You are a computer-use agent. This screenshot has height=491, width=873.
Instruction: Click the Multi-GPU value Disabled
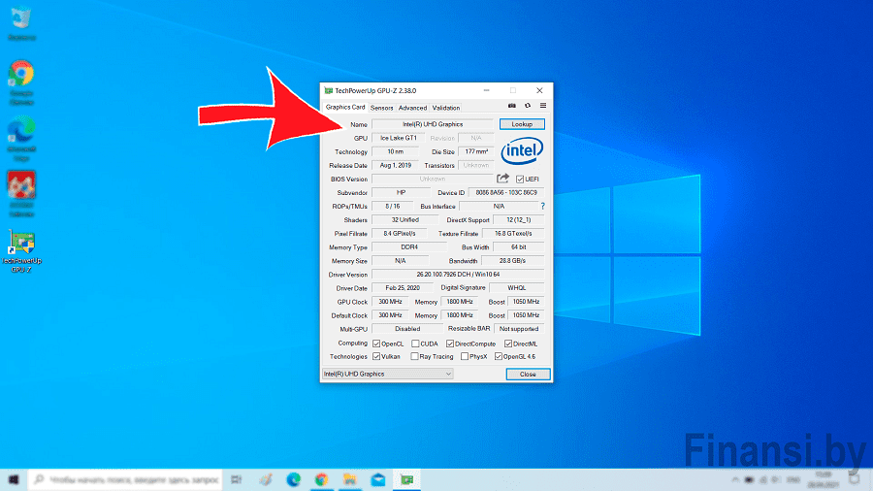tap(407, 329)
